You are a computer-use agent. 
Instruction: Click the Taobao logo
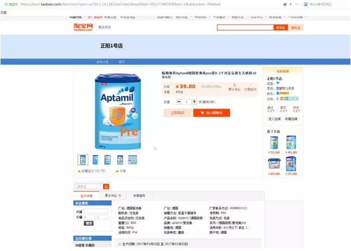pyautogui.click(x=83, y=27)
